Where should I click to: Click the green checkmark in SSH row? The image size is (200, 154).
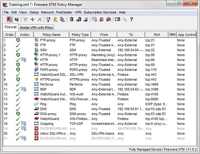[18, 50]
